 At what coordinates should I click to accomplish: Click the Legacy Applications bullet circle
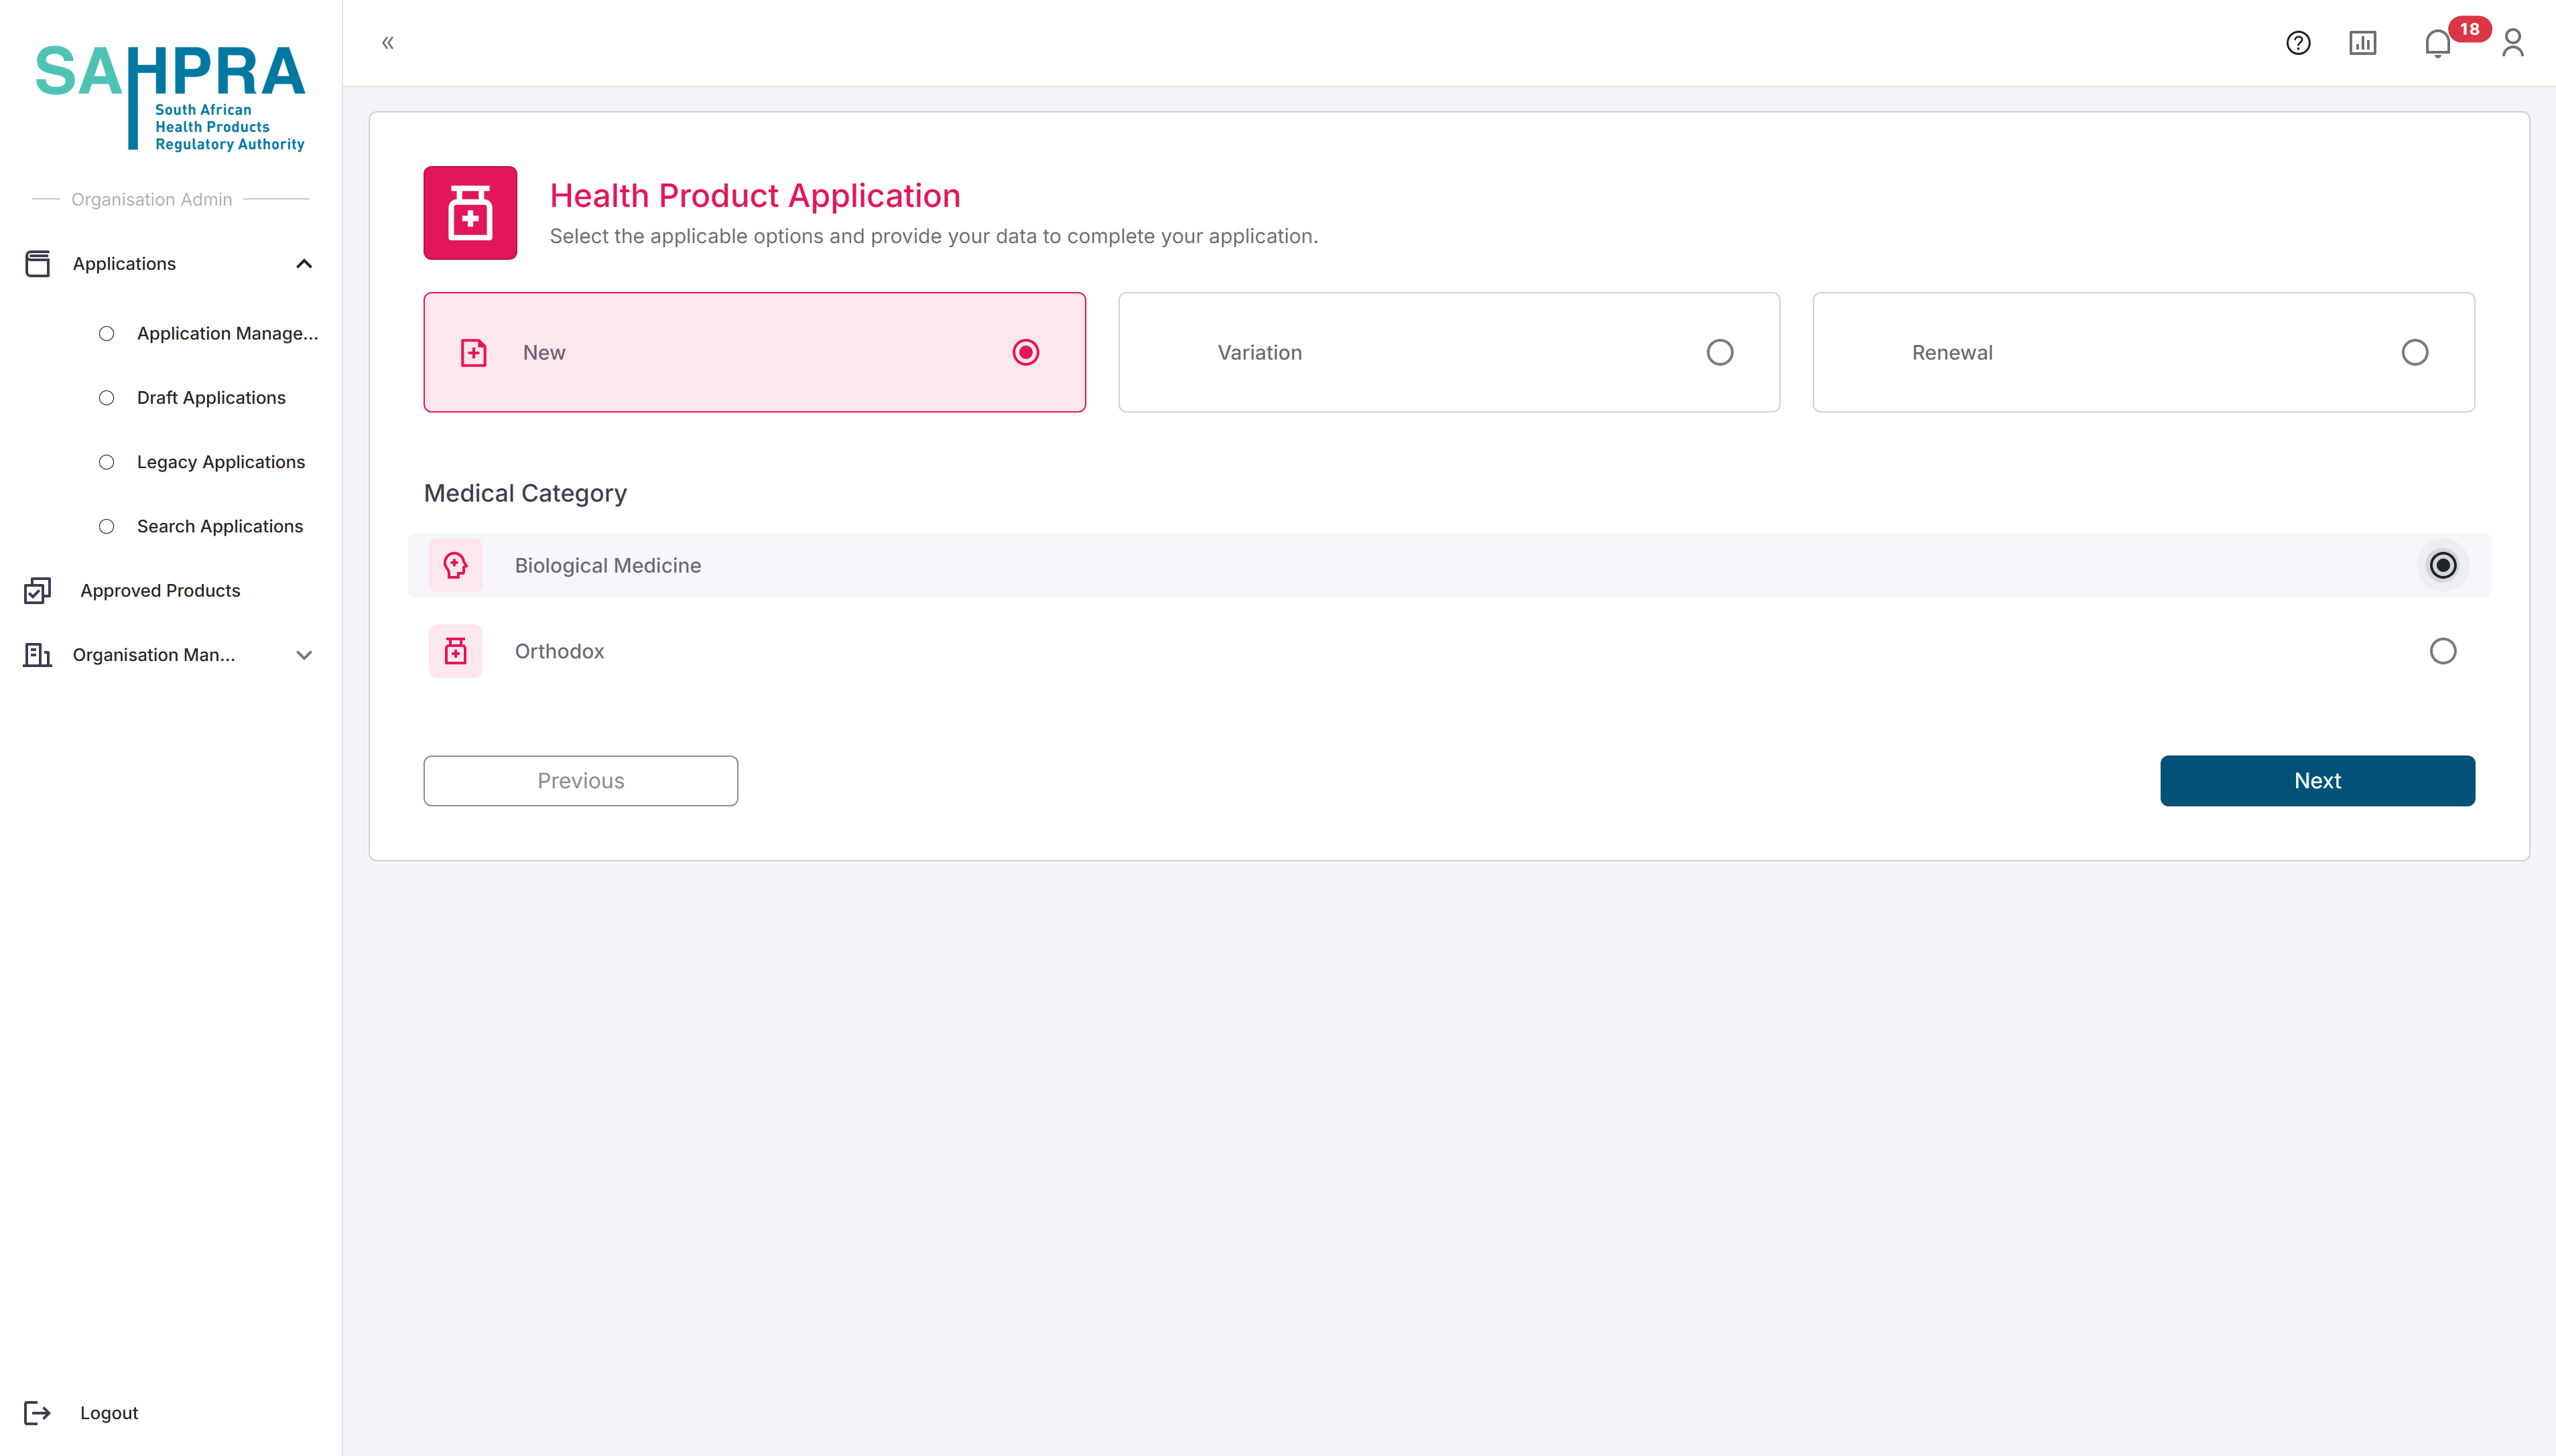106,462
